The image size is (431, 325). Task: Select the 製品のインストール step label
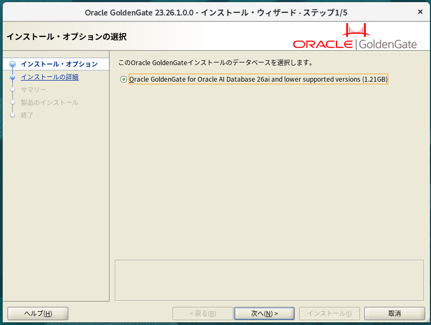coord(50,103)
